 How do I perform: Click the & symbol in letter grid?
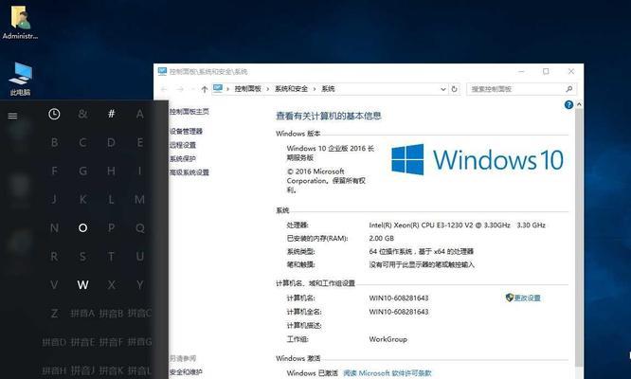click(82, 115)
